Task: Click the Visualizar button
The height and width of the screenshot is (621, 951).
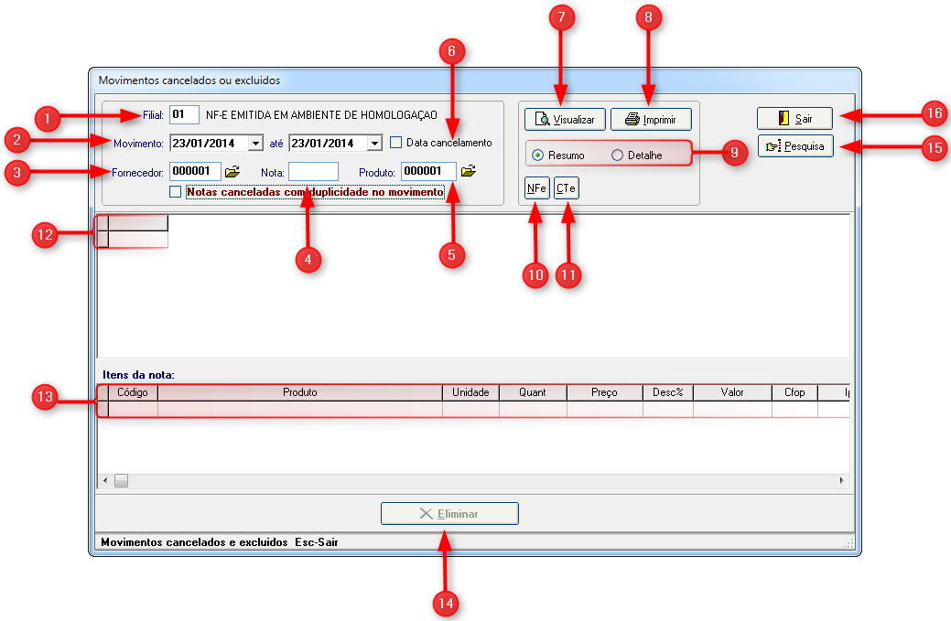Action: click(565, 120)
